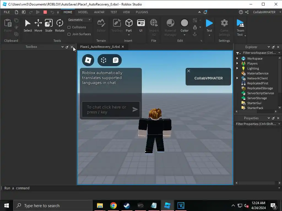Image resolution: width=282 pixels, height=211 pixels.
Task: Enable the Collisions checkbox
Action: 69,27
